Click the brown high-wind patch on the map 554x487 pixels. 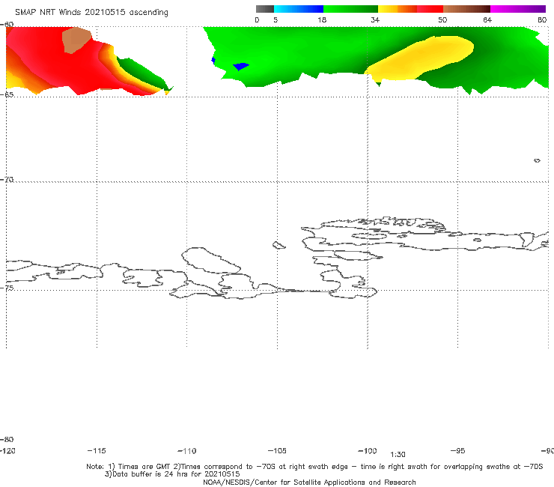(76, 40)
